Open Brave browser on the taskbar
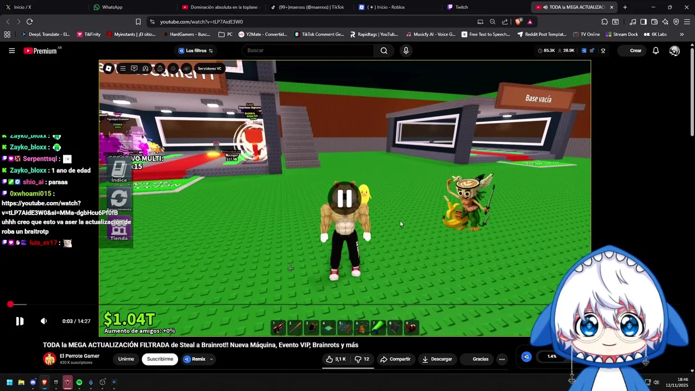Viewport: 695px width, 391px height. (x=45, y=382)
